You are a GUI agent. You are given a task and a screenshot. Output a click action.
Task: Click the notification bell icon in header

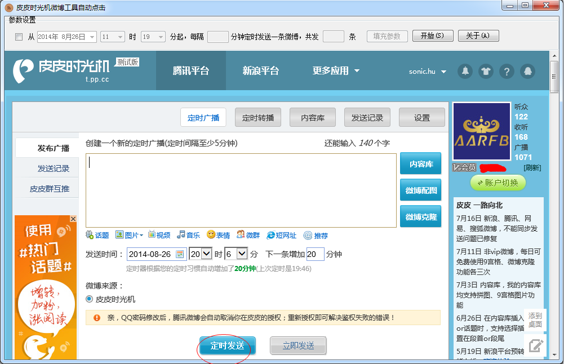465,71
